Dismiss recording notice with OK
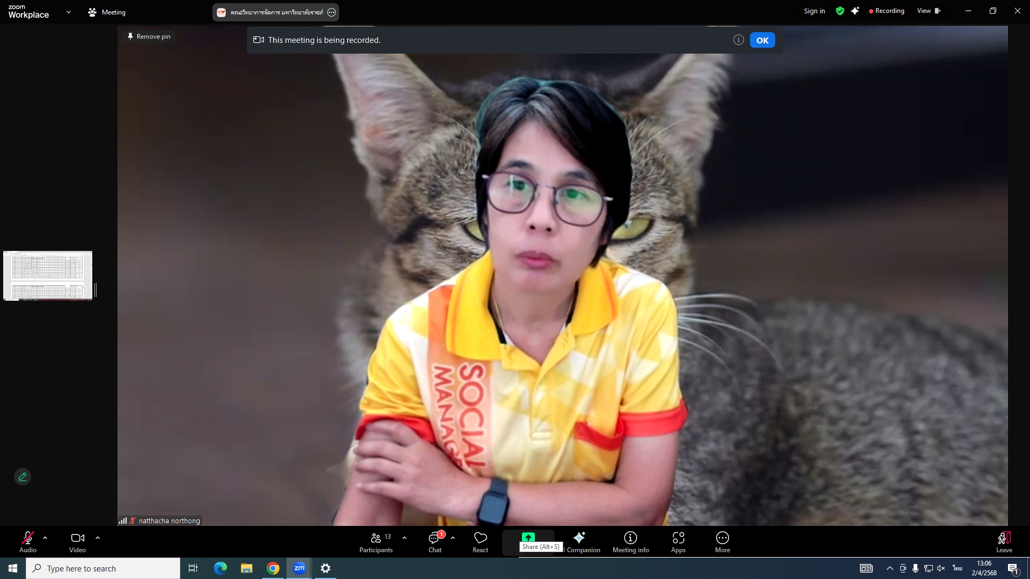 [x=762, y=40]
